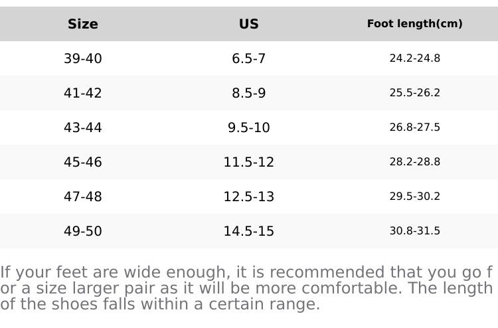Click the 24.2-24.8 foot length cell
Screen dimensions: 498x328
414,58
